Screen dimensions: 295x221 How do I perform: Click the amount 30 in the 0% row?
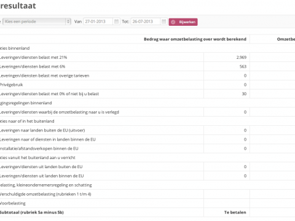tap(244, 94)
